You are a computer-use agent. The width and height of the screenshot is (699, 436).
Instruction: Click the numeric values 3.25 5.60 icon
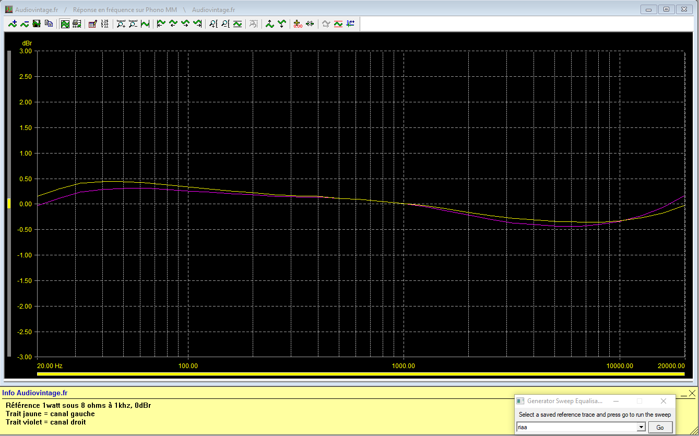(104, 23)
